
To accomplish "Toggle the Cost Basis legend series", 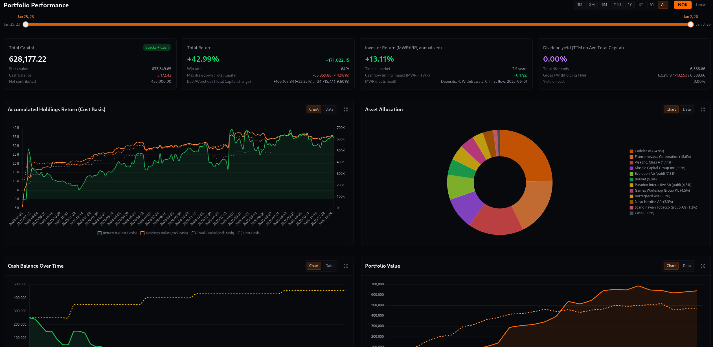I will coord(249,233).
